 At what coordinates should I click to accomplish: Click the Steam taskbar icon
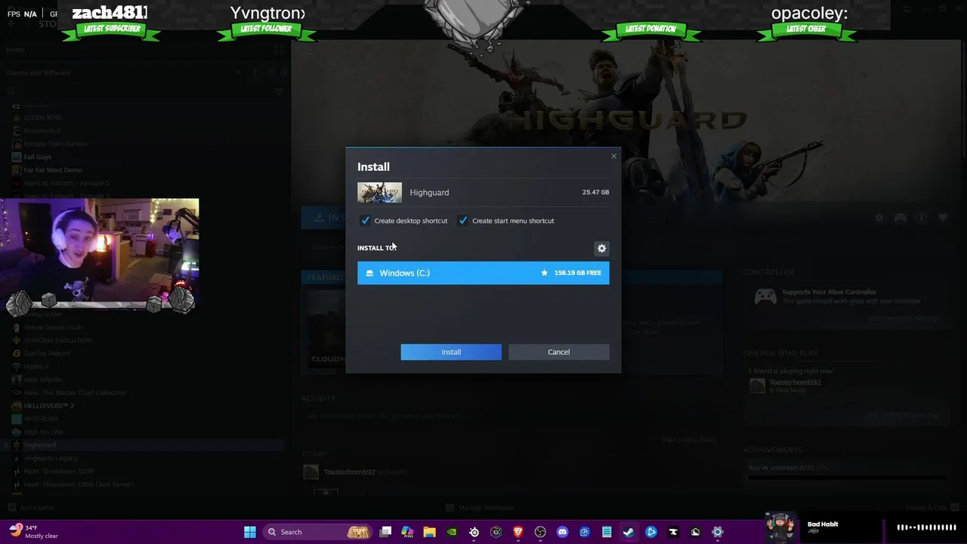pos(629,532)
